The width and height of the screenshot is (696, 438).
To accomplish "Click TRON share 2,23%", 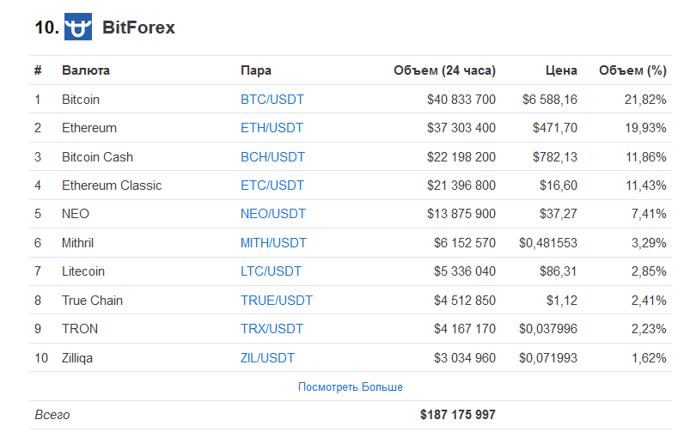I will coord(649,329).
